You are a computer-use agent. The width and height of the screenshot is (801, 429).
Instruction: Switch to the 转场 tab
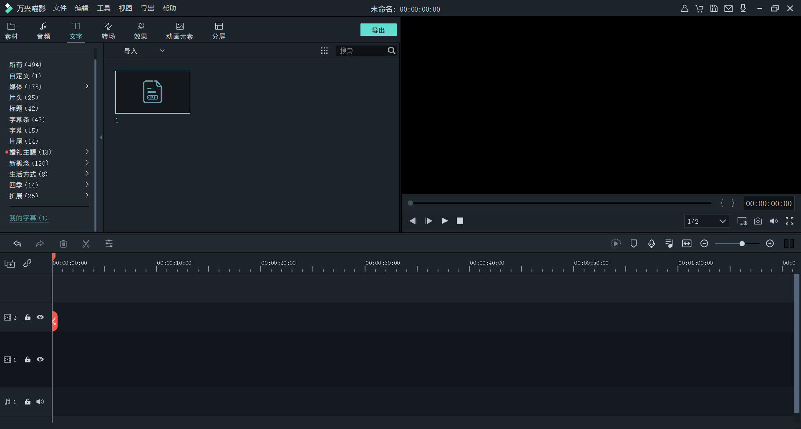click(x=108, y=31)
